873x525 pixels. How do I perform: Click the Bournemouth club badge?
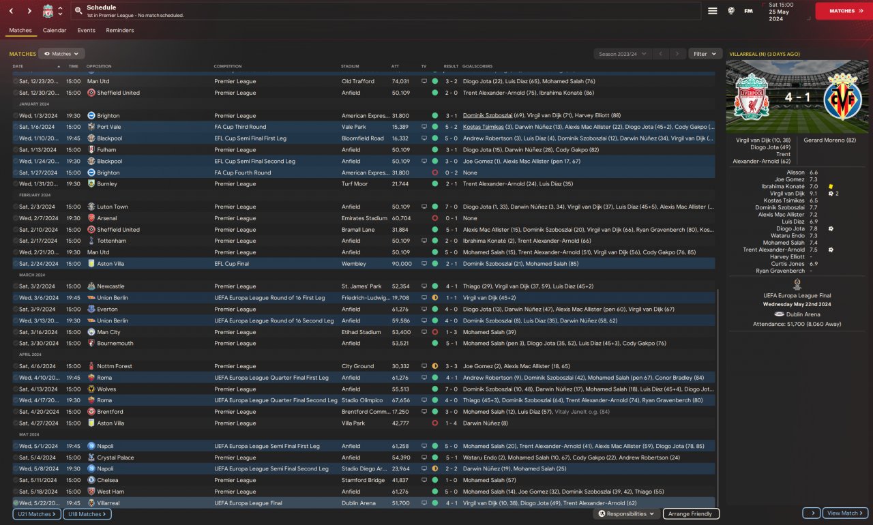(91, 344)
